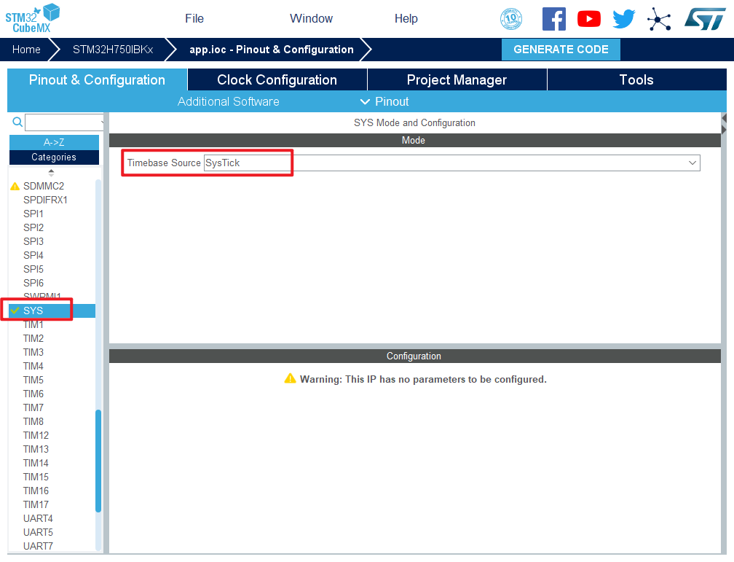The width and height of the screenshot is (734, 562).
Task: Select SDMMC2 in the peripheral list
Action: [44, 186]
